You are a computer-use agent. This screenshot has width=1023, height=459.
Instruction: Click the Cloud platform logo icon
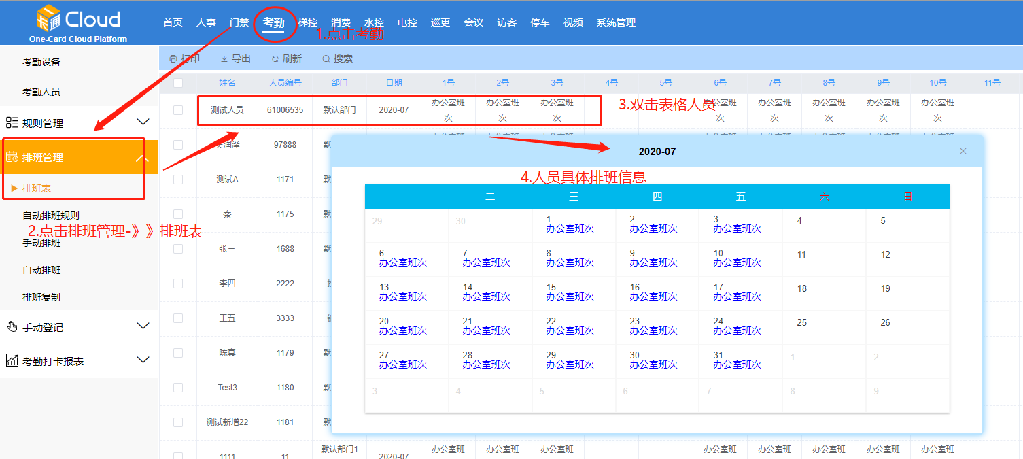point(50,18)
